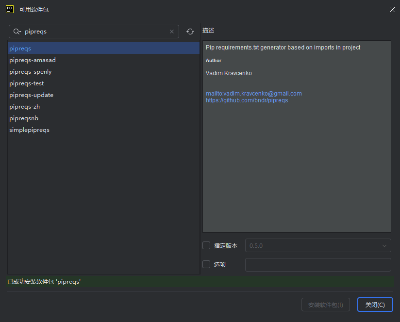This screenshot has width=400, height=322.
Task: Close the available packages dialog window
Action: coord(392,10)
